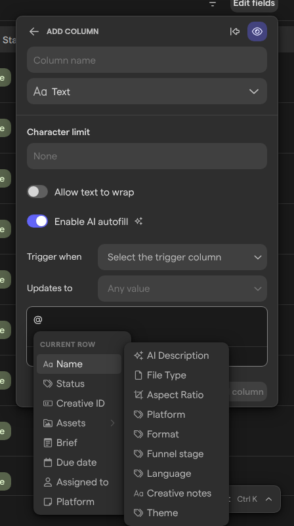Screen dimensions: 294x526
Task: Choose the Brief field option
Action: coord(79,443)
